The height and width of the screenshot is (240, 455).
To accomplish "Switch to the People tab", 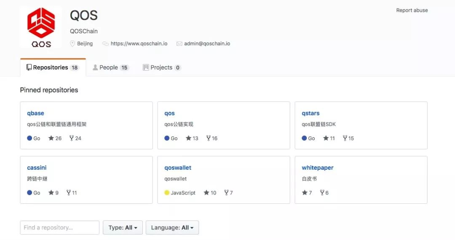I will click(110, 67).
